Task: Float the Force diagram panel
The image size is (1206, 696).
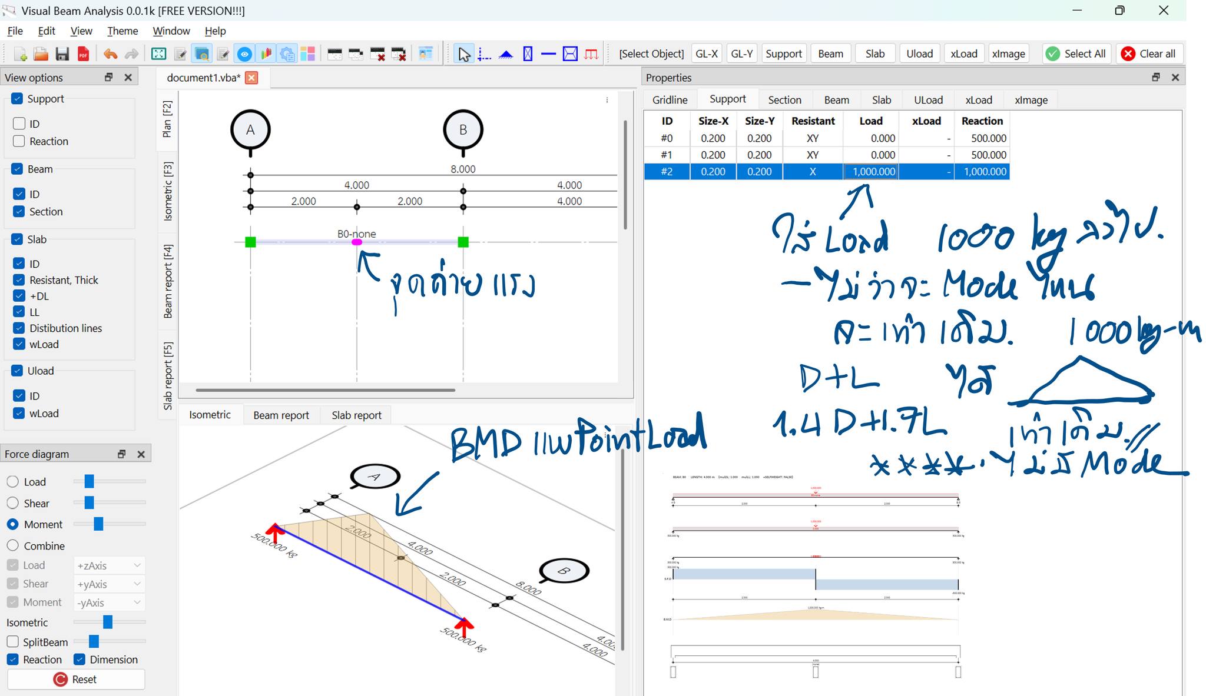Action: point(121,454)
